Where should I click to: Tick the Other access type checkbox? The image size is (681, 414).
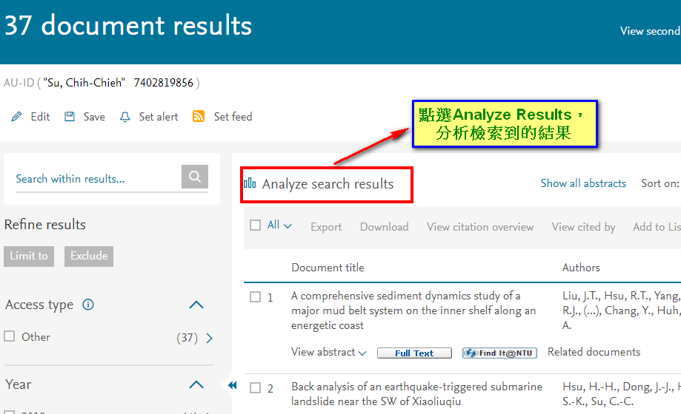9,336
